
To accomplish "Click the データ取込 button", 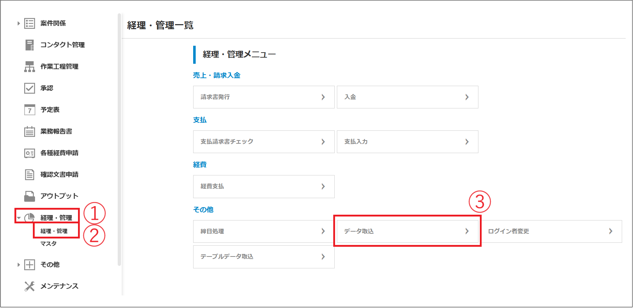I will coord(407,231).
